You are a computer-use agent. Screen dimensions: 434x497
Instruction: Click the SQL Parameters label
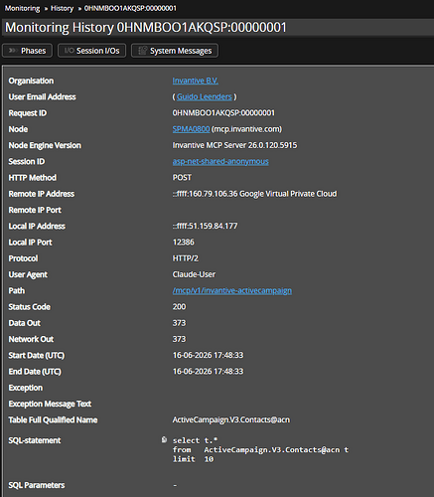(x=37, y=485)
